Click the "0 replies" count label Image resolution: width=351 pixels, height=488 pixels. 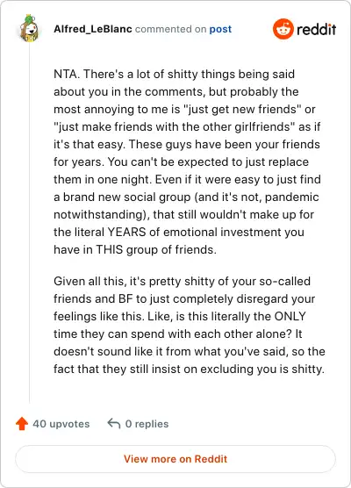pyautogui.click(x=147, y=424)
